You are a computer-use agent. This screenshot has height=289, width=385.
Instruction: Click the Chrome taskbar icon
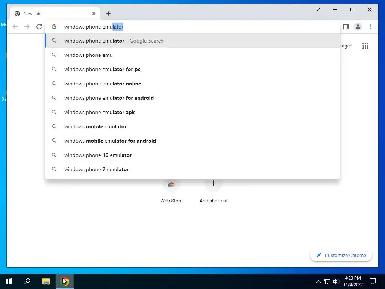coord(65,281)
